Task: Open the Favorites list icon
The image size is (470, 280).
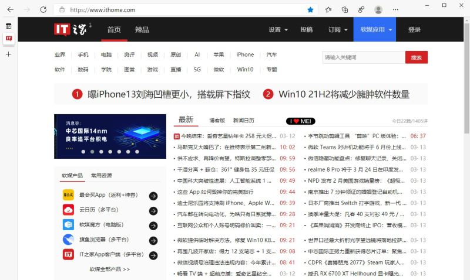Action: click(x=328, y=9)
